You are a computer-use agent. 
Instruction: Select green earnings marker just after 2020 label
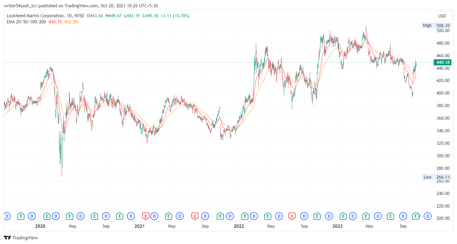click(x=47, y=216)
